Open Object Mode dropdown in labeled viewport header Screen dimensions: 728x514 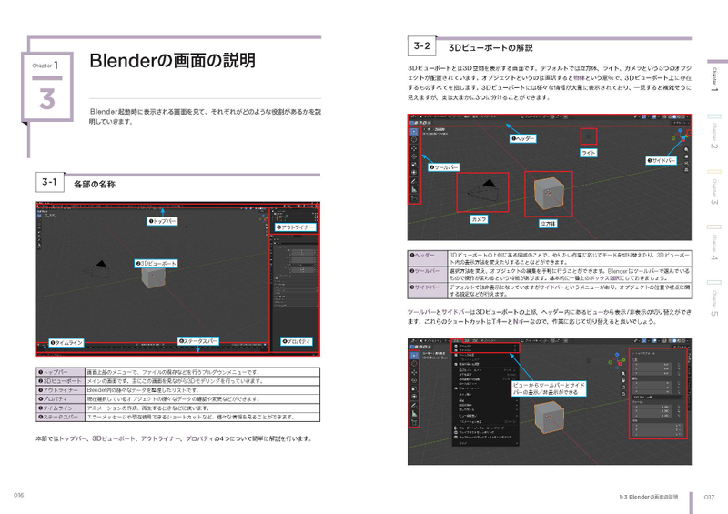(435, 116)
